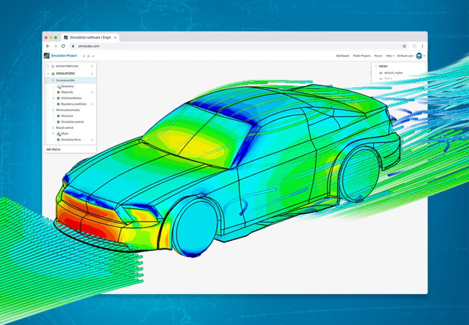Toggle visibility of Part 1 mesh
Image resolution: width=469 pixels, height=325 pixels.
point(381,78)
